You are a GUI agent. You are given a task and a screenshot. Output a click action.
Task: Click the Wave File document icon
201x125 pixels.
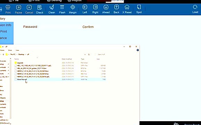click(16, 80)
